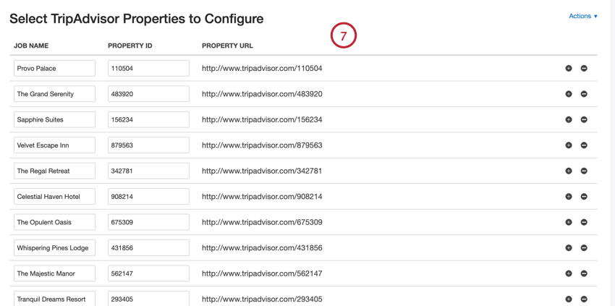Image resolution: width=615 pixels, height=306 pixels.
Task: Focus the Tranquil Dreams Resort name field
Action: pyautogui.click(x=55, y=298)
